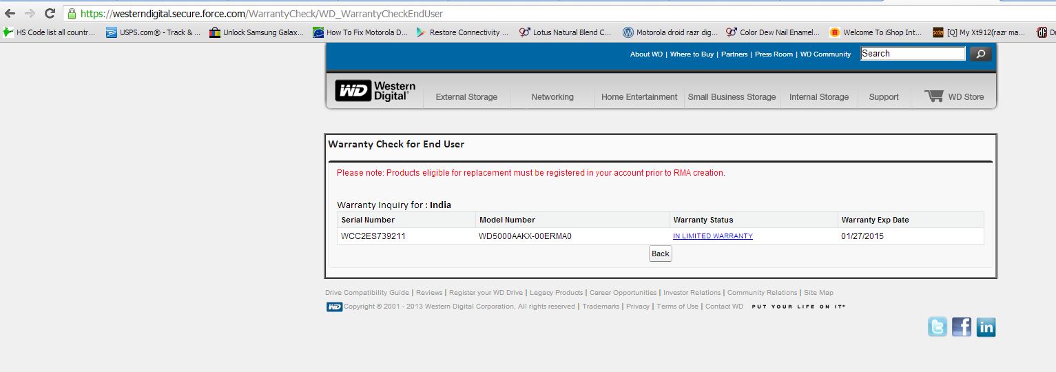This screenshot has height=372, width=1056.
Task: Click the browser address bar URL
Action: click(x=262, y=14)
